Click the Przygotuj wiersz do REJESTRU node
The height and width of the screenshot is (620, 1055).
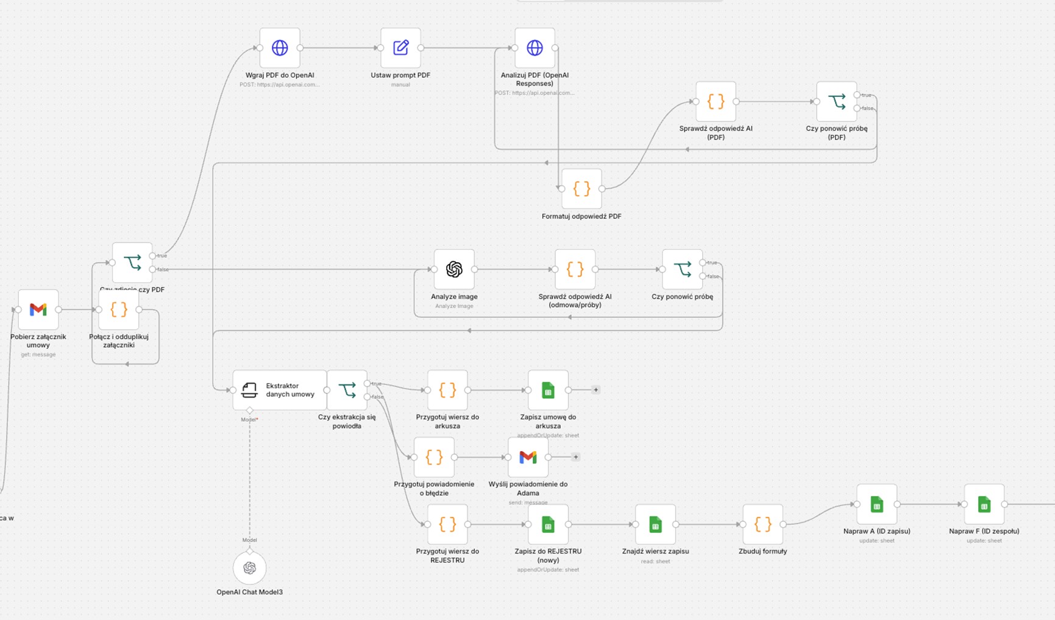coord(447,524)
